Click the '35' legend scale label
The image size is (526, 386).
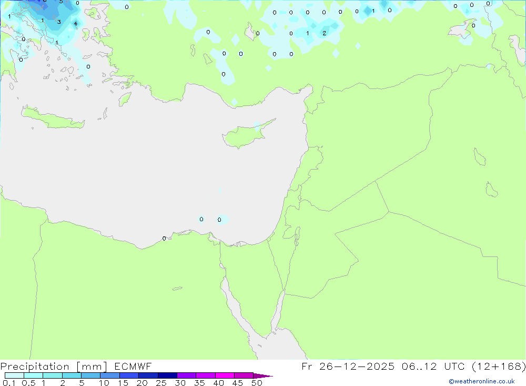[199, 383]
